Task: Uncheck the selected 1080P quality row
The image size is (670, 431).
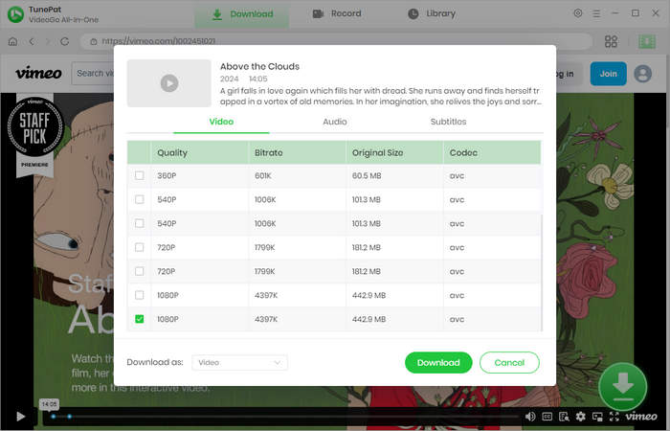Action: [140, 319]
